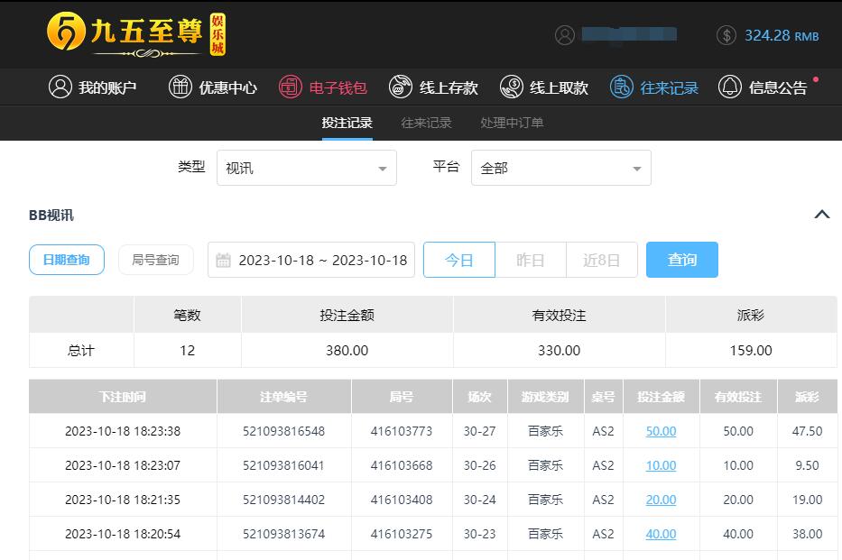Image resolution: width=842 pixels, height=560 pixels.
Task: Click the 30-27 session cell
Action: (479, 431)
